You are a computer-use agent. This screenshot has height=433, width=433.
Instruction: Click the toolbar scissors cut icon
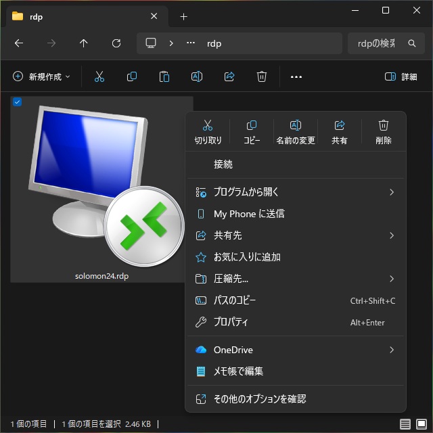(x=99, y=77)
